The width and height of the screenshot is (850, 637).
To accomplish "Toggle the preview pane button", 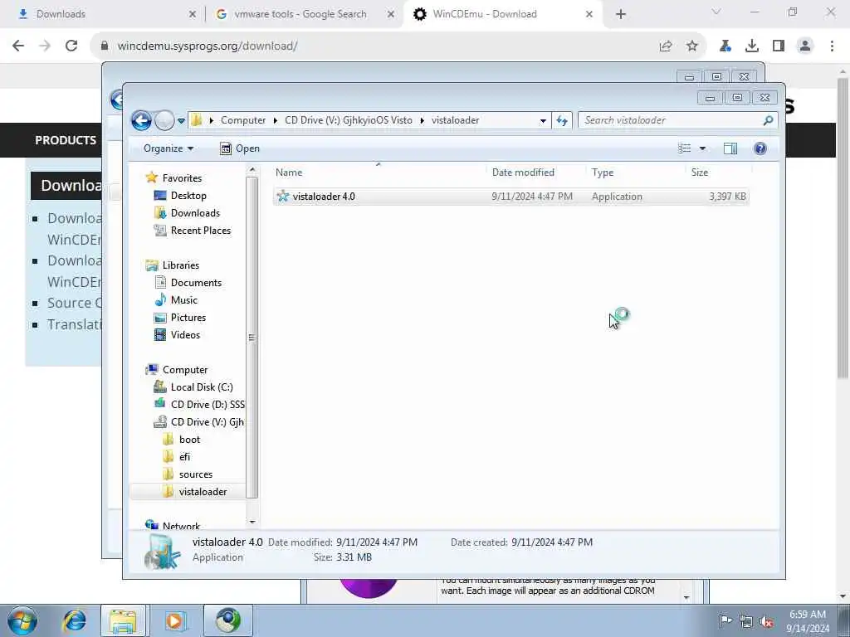I will tap(730, 148).
